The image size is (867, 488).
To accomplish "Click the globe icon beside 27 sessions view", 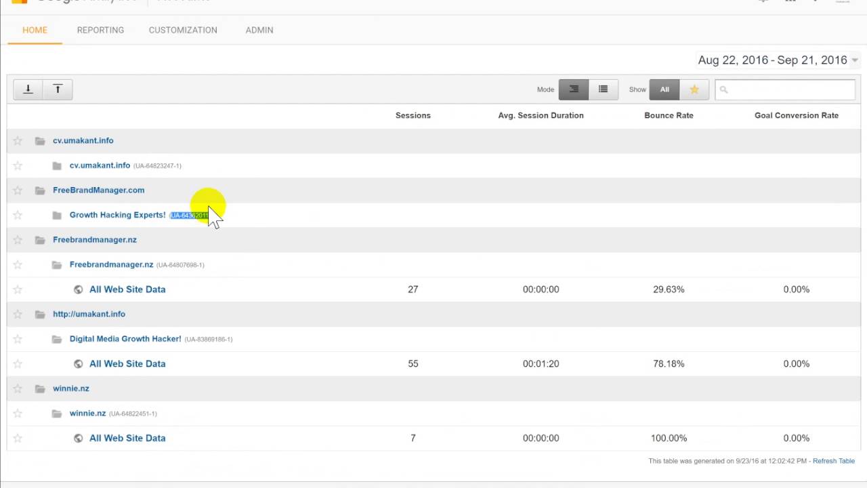I will pos(79,289).
